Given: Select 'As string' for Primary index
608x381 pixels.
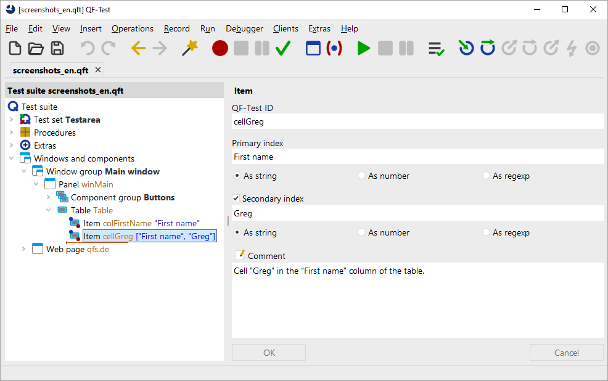Looking at the screenshot, I should pyautogui.click(x=256, y=176).
